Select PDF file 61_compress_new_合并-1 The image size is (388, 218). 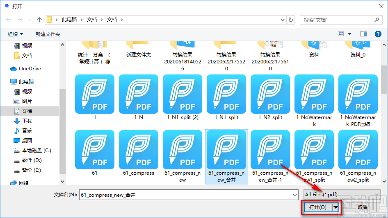click(x=270, y=157)
